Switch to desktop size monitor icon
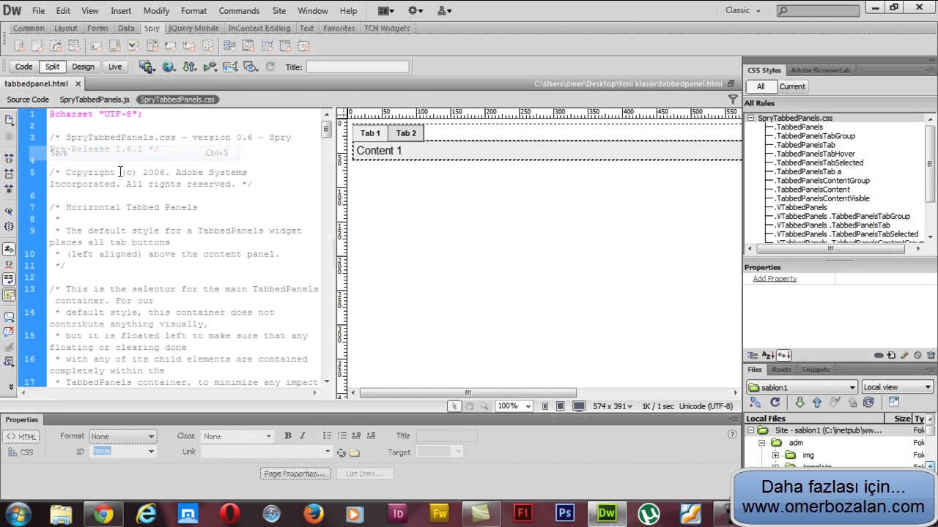 [579, 406]
